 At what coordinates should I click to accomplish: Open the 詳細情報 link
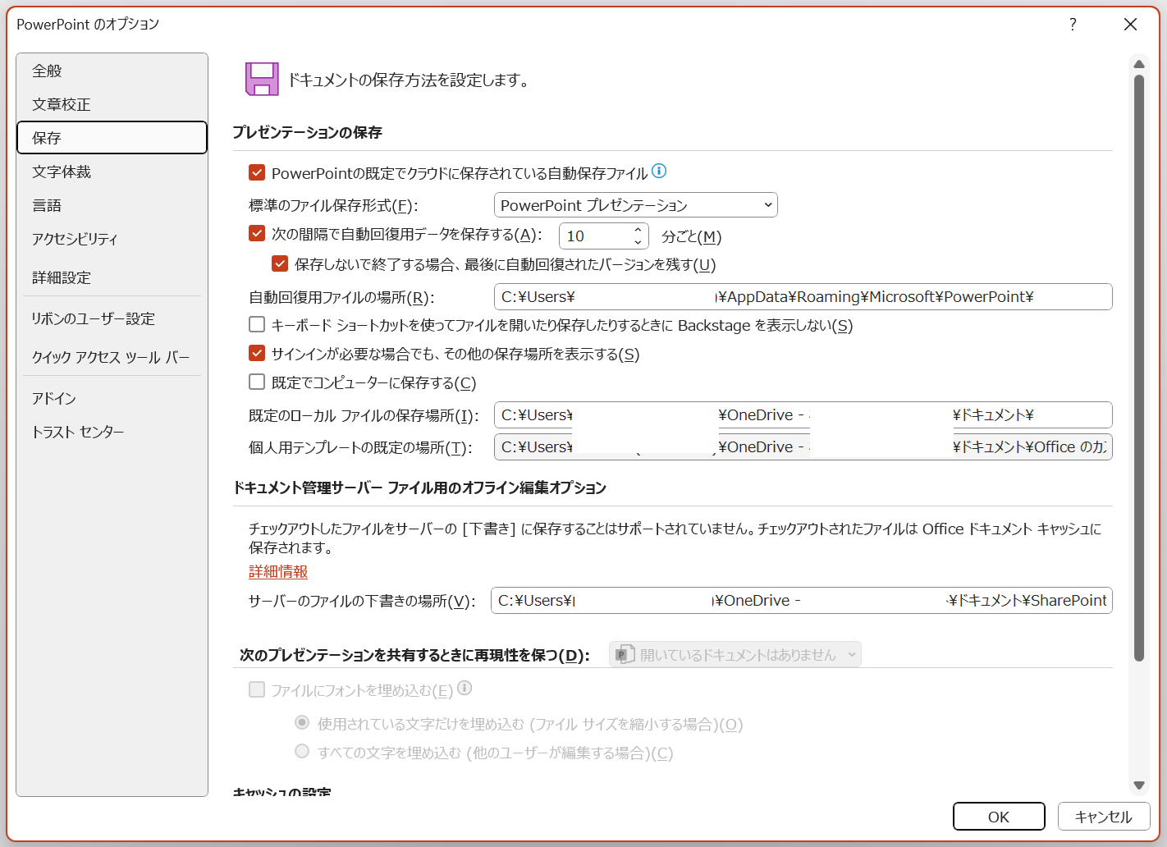pos(278,571)
